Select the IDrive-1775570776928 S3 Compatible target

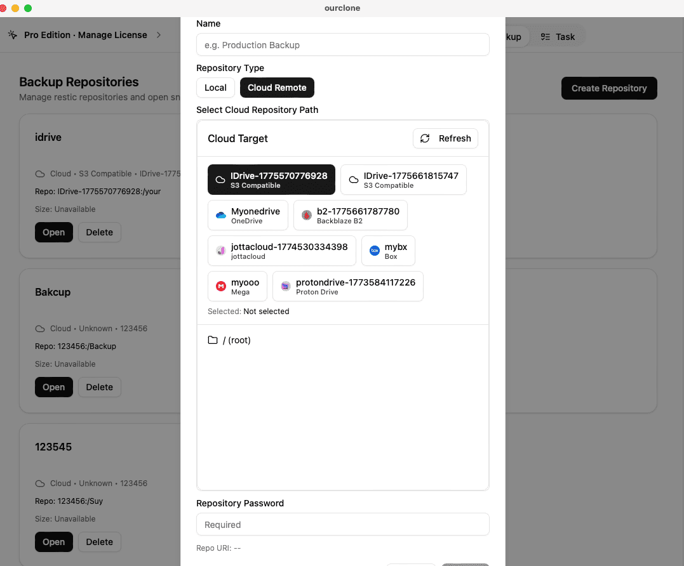[x=271, y=180]
